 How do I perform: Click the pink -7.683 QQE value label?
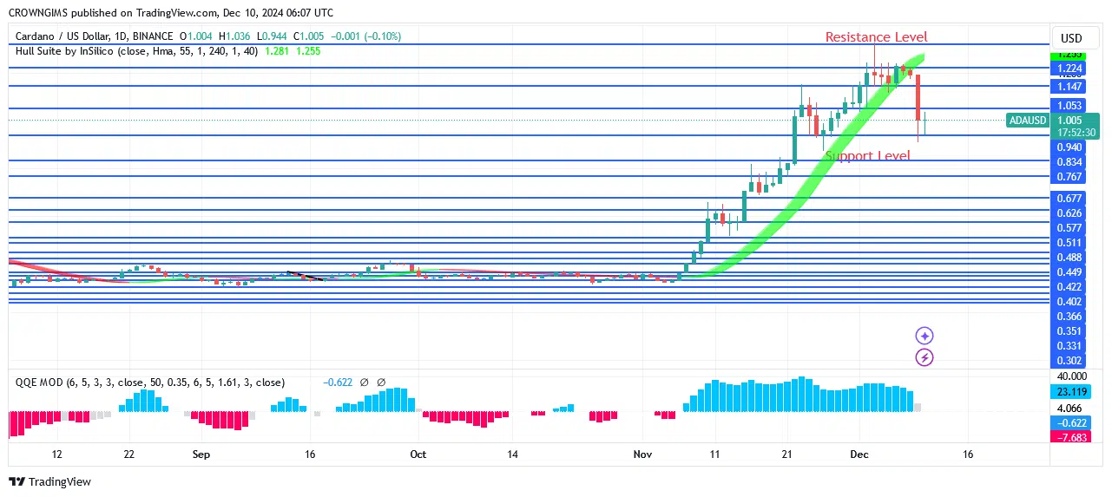coord(1071,436)
